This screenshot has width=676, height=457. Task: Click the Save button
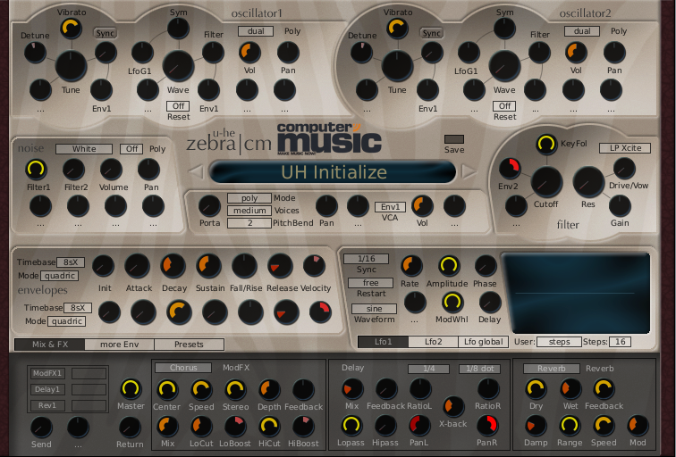454,139
